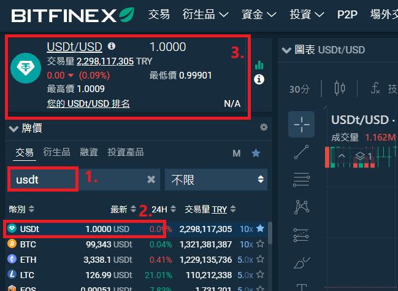Click the ETH coin icon
Image resolution: width=398 pixels, height=291 pixels.
[12, 259]
